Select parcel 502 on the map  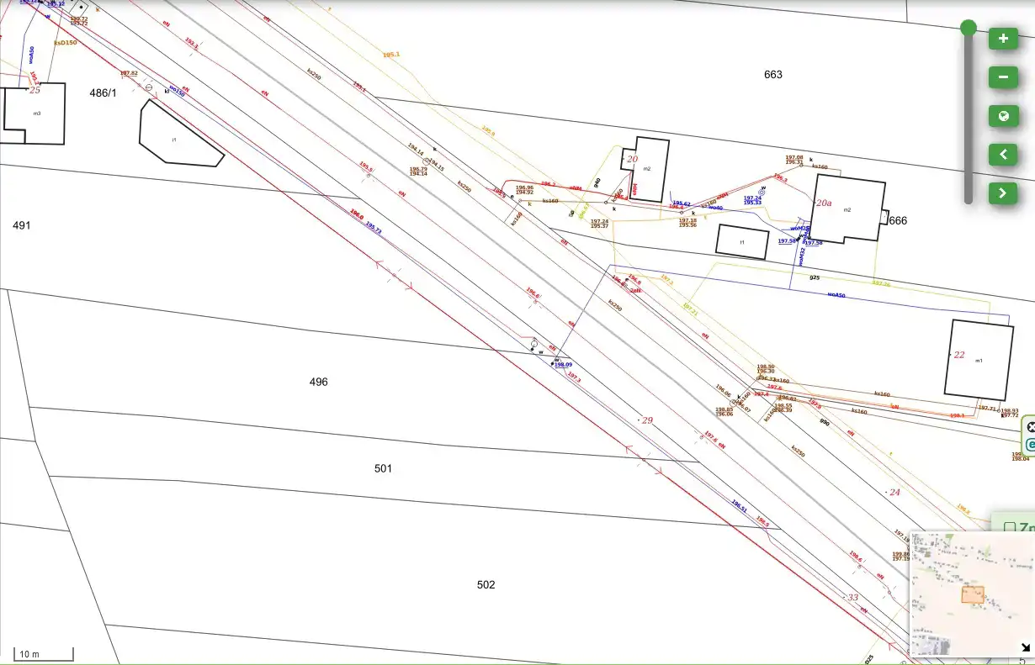486,584
